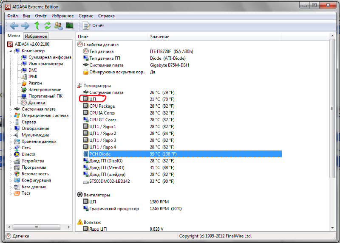The image size is (340, 243).
Task: Click the Back arrow toolbar icon
Action: 14,26
